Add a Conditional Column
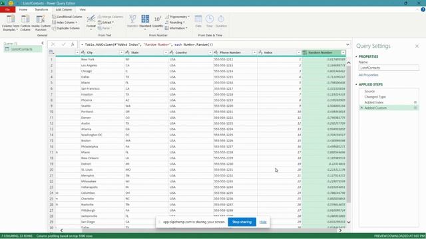 click(67, 17)
